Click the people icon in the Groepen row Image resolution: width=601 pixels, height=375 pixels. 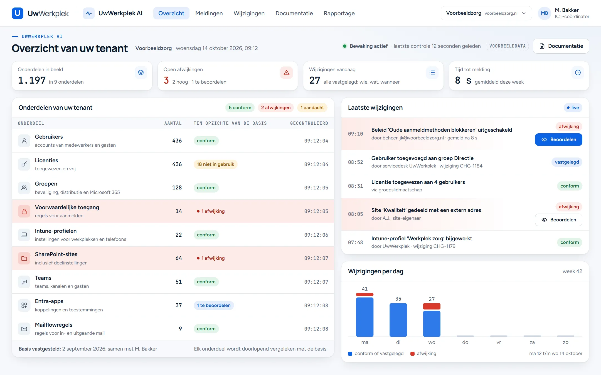click(x=24, y=188)
